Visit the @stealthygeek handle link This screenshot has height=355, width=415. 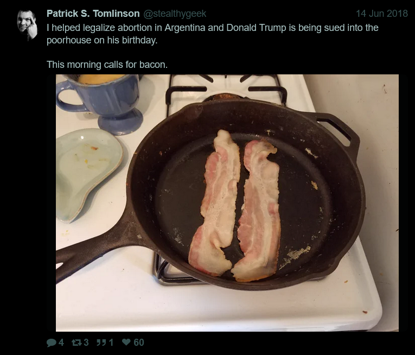(x=175, y=14)
